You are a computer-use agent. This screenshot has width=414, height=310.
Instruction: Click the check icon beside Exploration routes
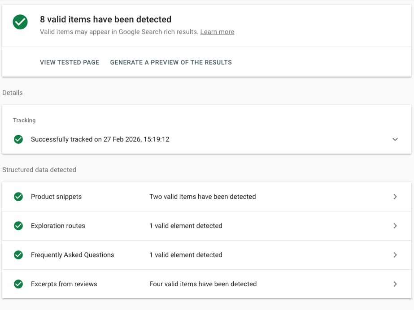coord(18,226)
